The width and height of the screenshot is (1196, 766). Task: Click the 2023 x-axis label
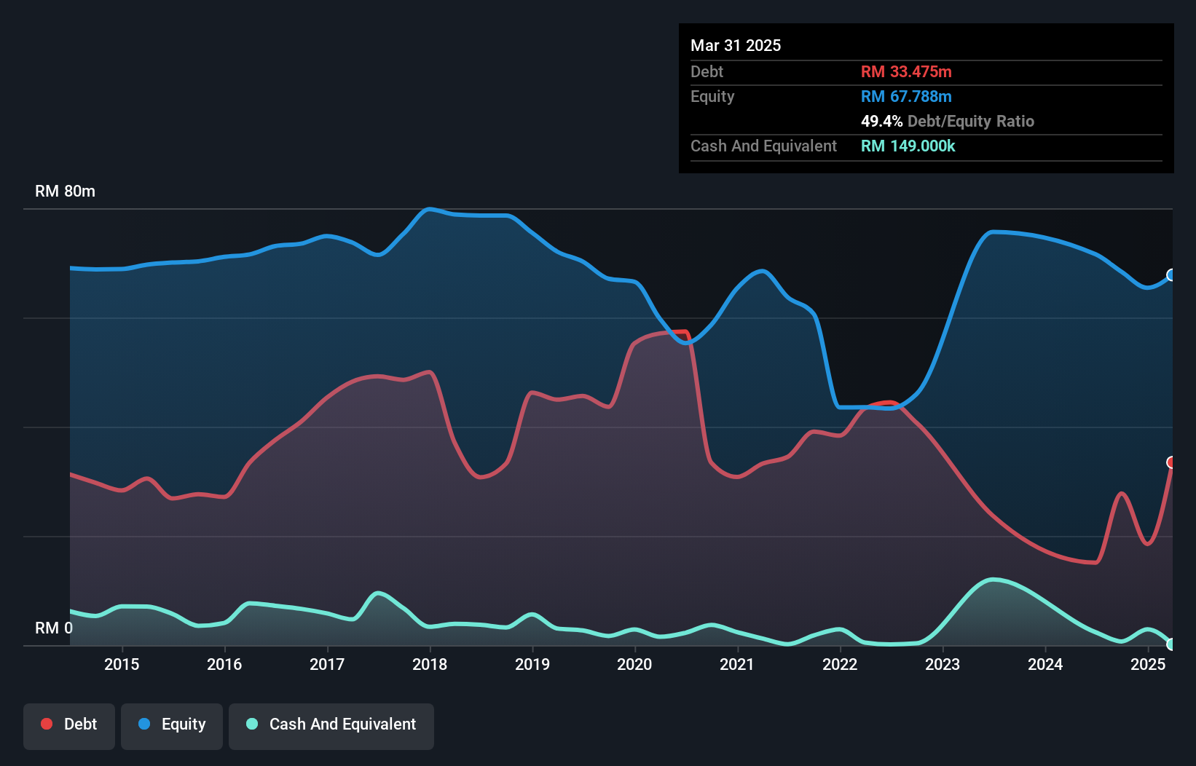coord(943,664)
